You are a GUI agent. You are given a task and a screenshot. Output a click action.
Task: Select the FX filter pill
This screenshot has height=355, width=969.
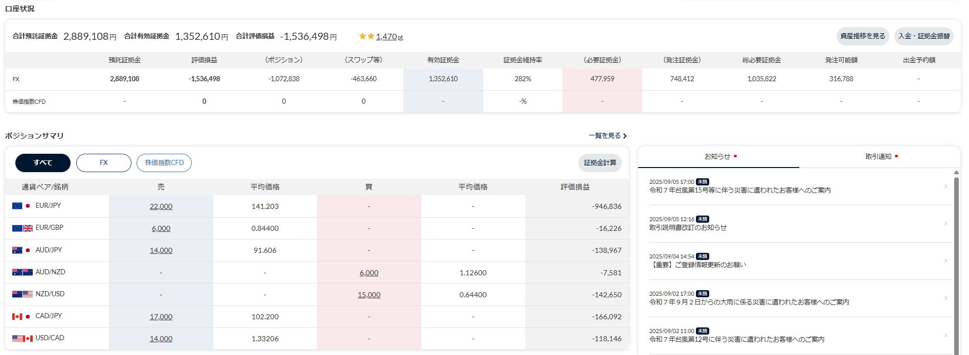[x=104, y=163]
